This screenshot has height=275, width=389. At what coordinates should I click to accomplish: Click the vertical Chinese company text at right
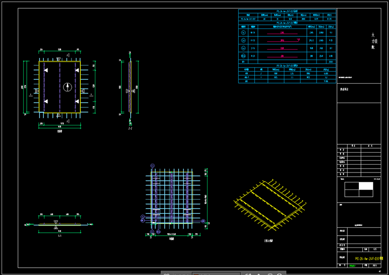click(374, 41)
